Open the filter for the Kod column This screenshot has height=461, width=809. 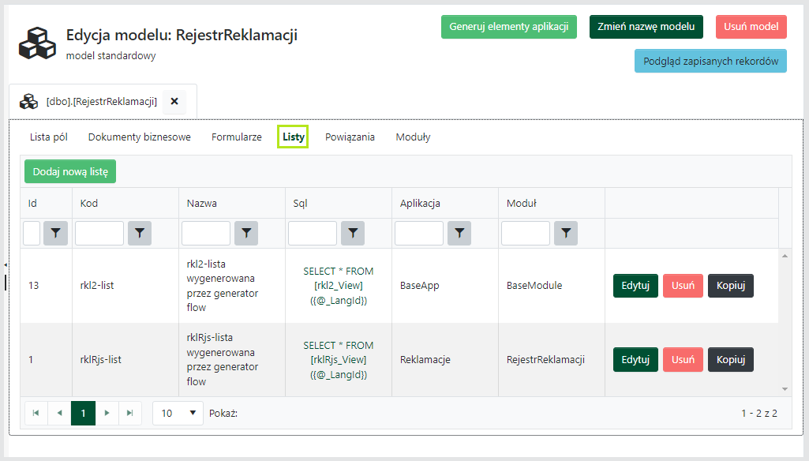point(139,233)
